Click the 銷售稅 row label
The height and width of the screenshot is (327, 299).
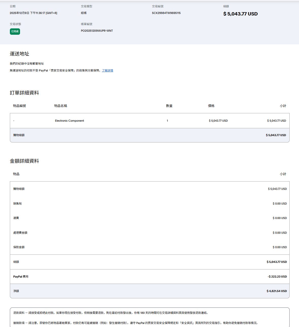pyautogui.click(x=17, y=204)
